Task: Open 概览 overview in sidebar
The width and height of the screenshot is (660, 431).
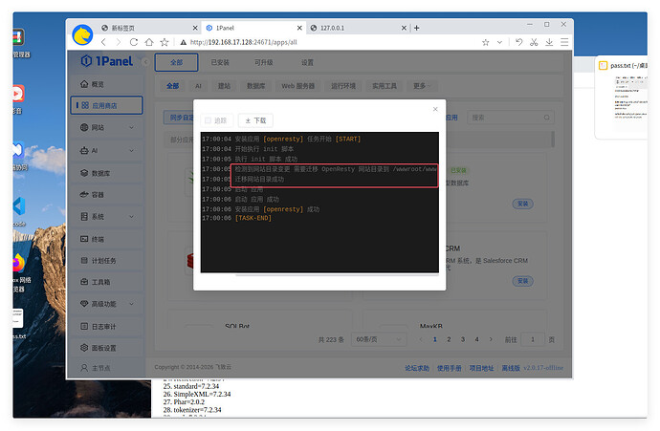Action: click(99, 84)
